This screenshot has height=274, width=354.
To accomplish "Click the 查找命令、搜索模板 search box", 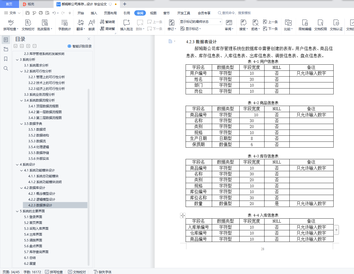I will (x=234, y=13).
